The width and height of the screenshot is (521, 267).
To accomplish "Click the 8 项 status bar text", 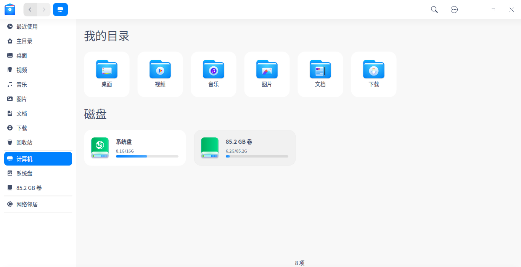I will tap(300, 263).
